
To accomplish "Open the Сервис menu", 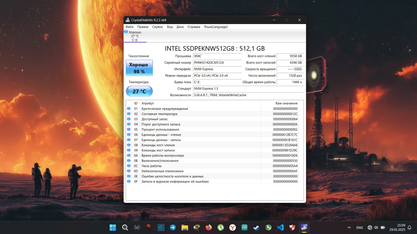I will (x=158, y=27).
